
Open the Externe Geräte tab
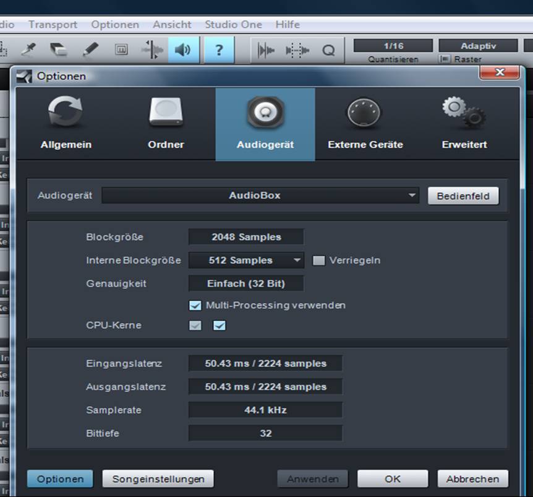pos(365,124)
